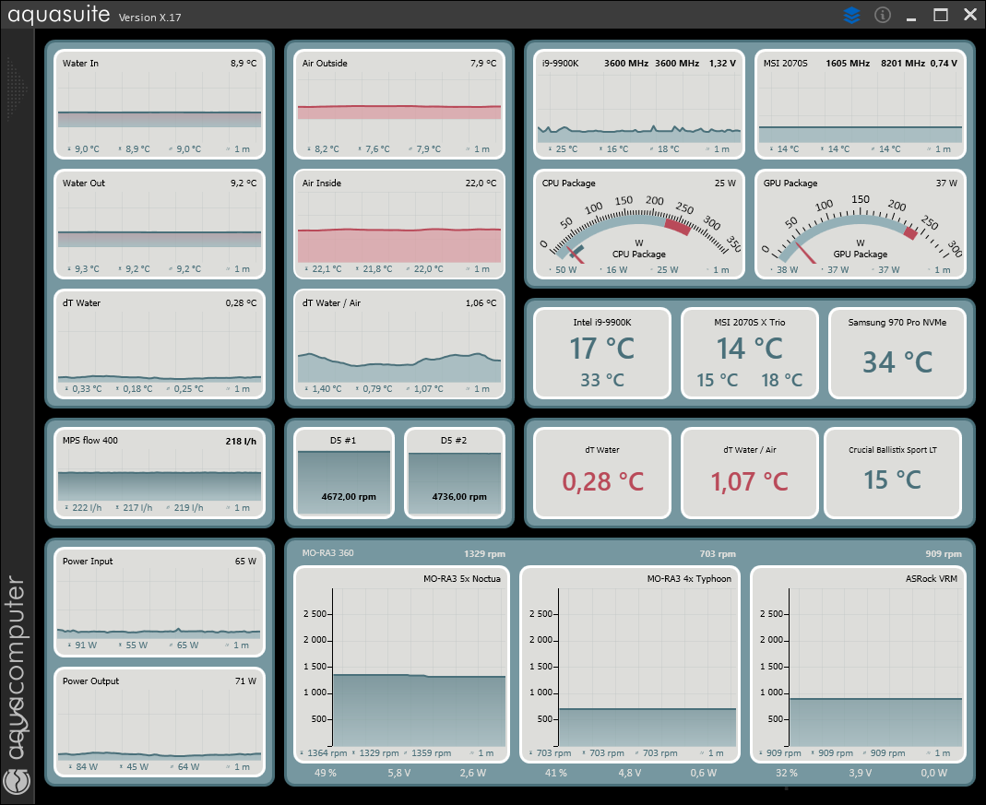The width and height of the screenshot is (986, 805).
Task: Click the 4736,00 rpm pump reading
Action: [x=459, y=496]
